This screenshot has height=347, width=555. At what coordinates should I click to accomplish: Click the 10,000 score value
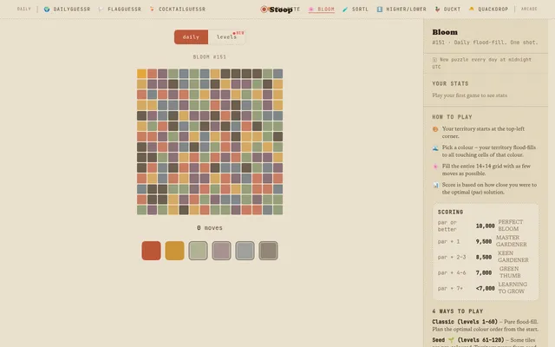point(486,226)
